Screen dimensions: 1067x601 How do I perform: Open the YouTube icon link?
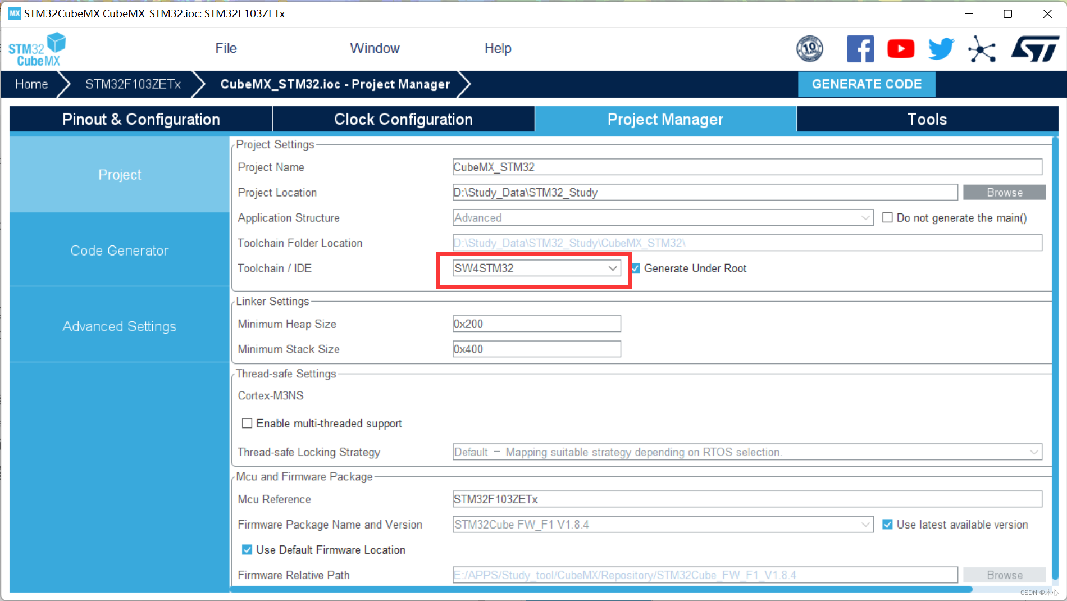(x=901, y=49)
